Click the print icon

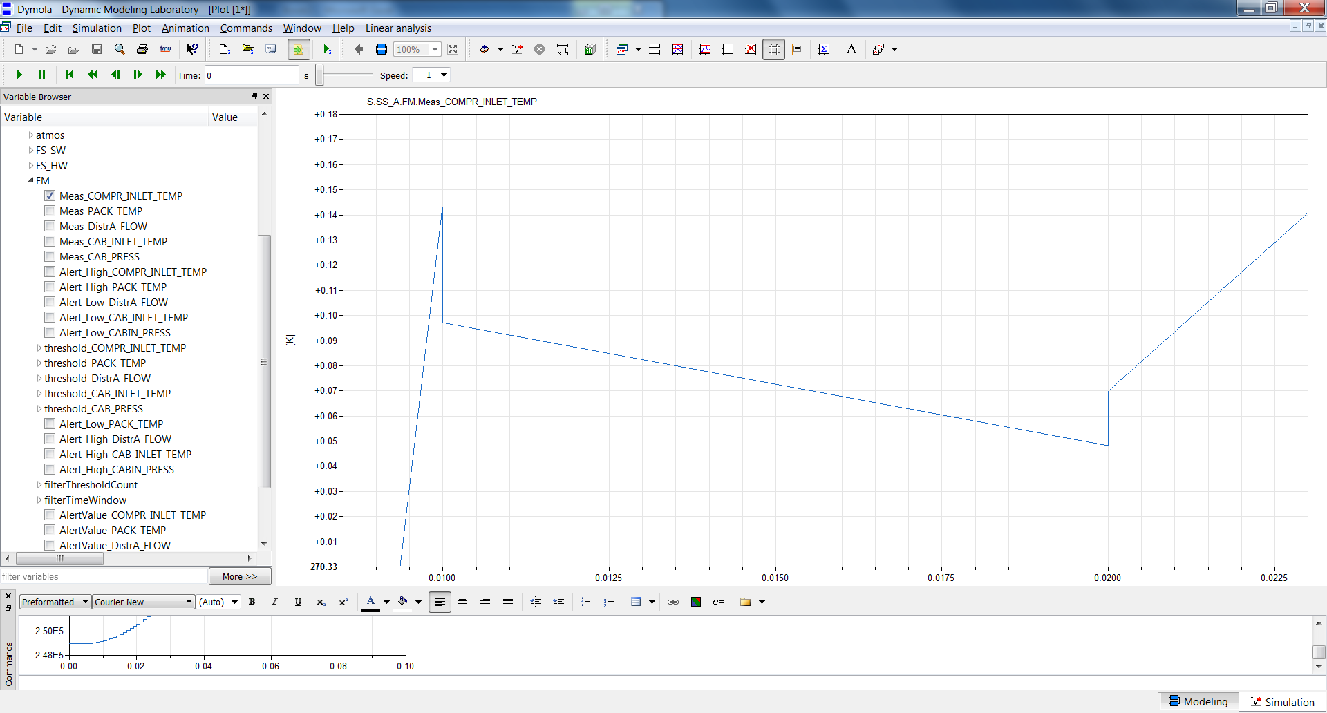point(142,49)
